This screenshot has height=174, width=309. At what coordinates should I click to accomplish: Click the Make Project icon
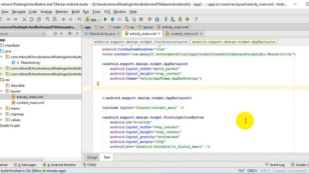click(x=79, y=19)
